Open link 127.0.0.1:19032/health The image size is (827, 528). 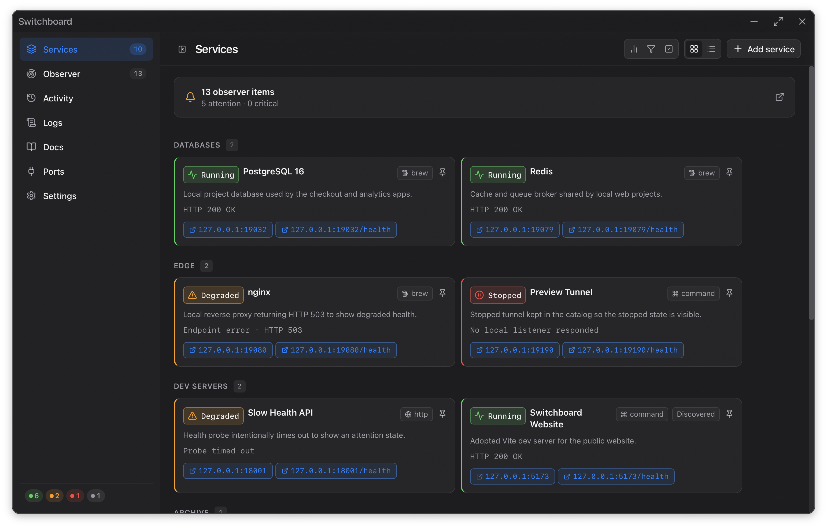[336, 229]
